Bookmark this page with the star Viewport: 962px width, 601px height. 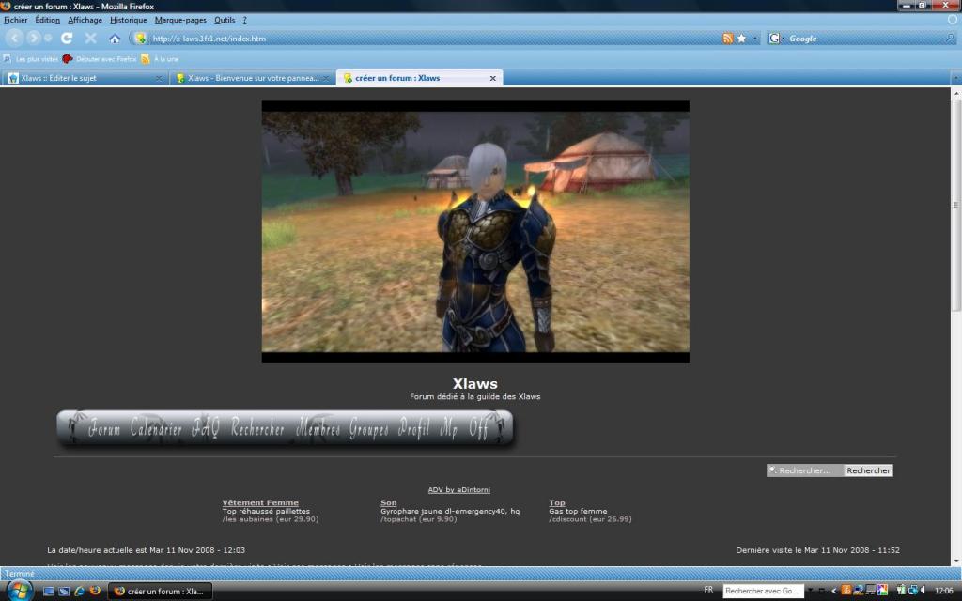[x=742, y=38]
